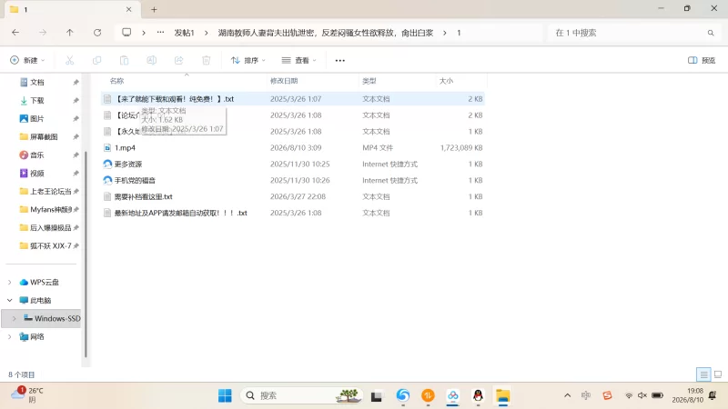728x409 pixels.
Task: Switch to large icons view in status bar
Action: click(x=718, y=374)
